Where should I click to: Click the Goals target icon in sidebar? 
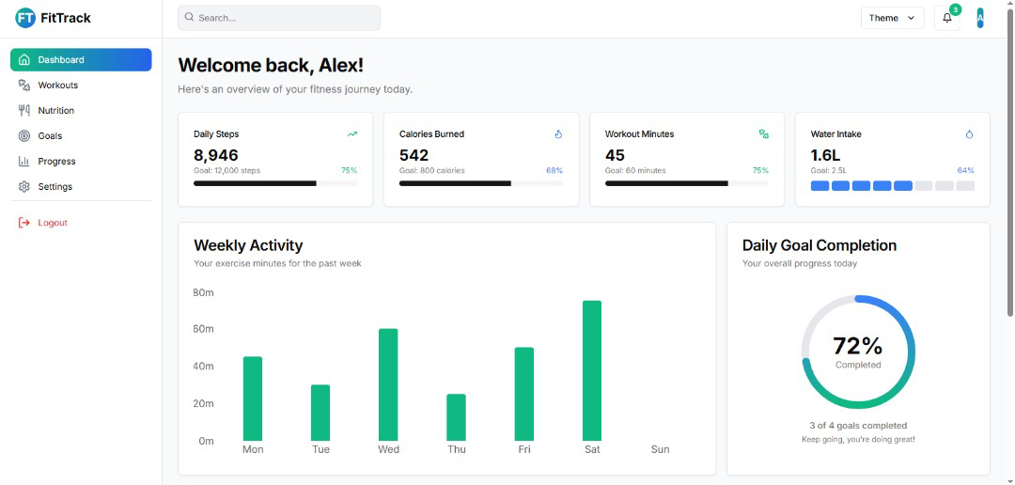coord(23,136)
